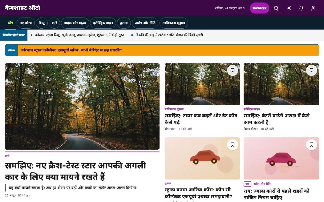Click the date शनिवार, 24 अक्टूबर 2026
324x202 pixels.
[230, 8]
